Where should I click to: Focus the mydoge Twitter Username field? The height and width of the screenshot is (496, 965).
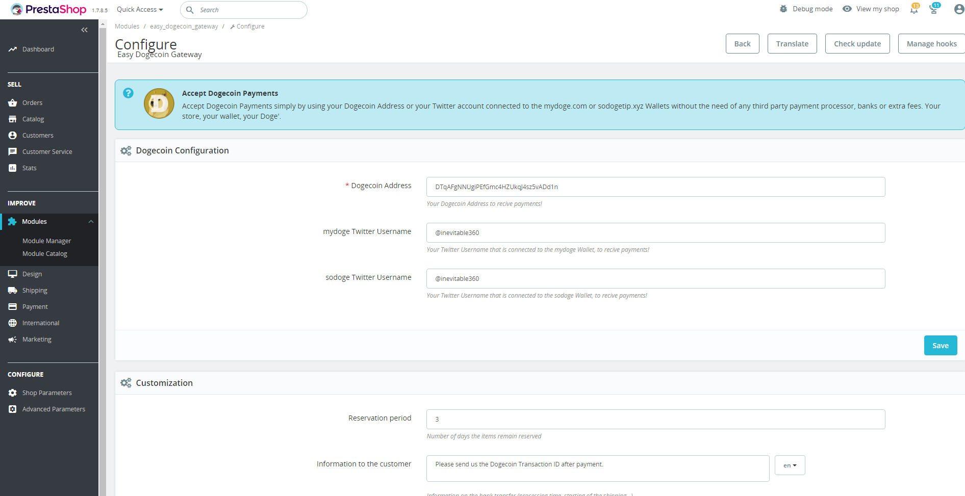655,233
